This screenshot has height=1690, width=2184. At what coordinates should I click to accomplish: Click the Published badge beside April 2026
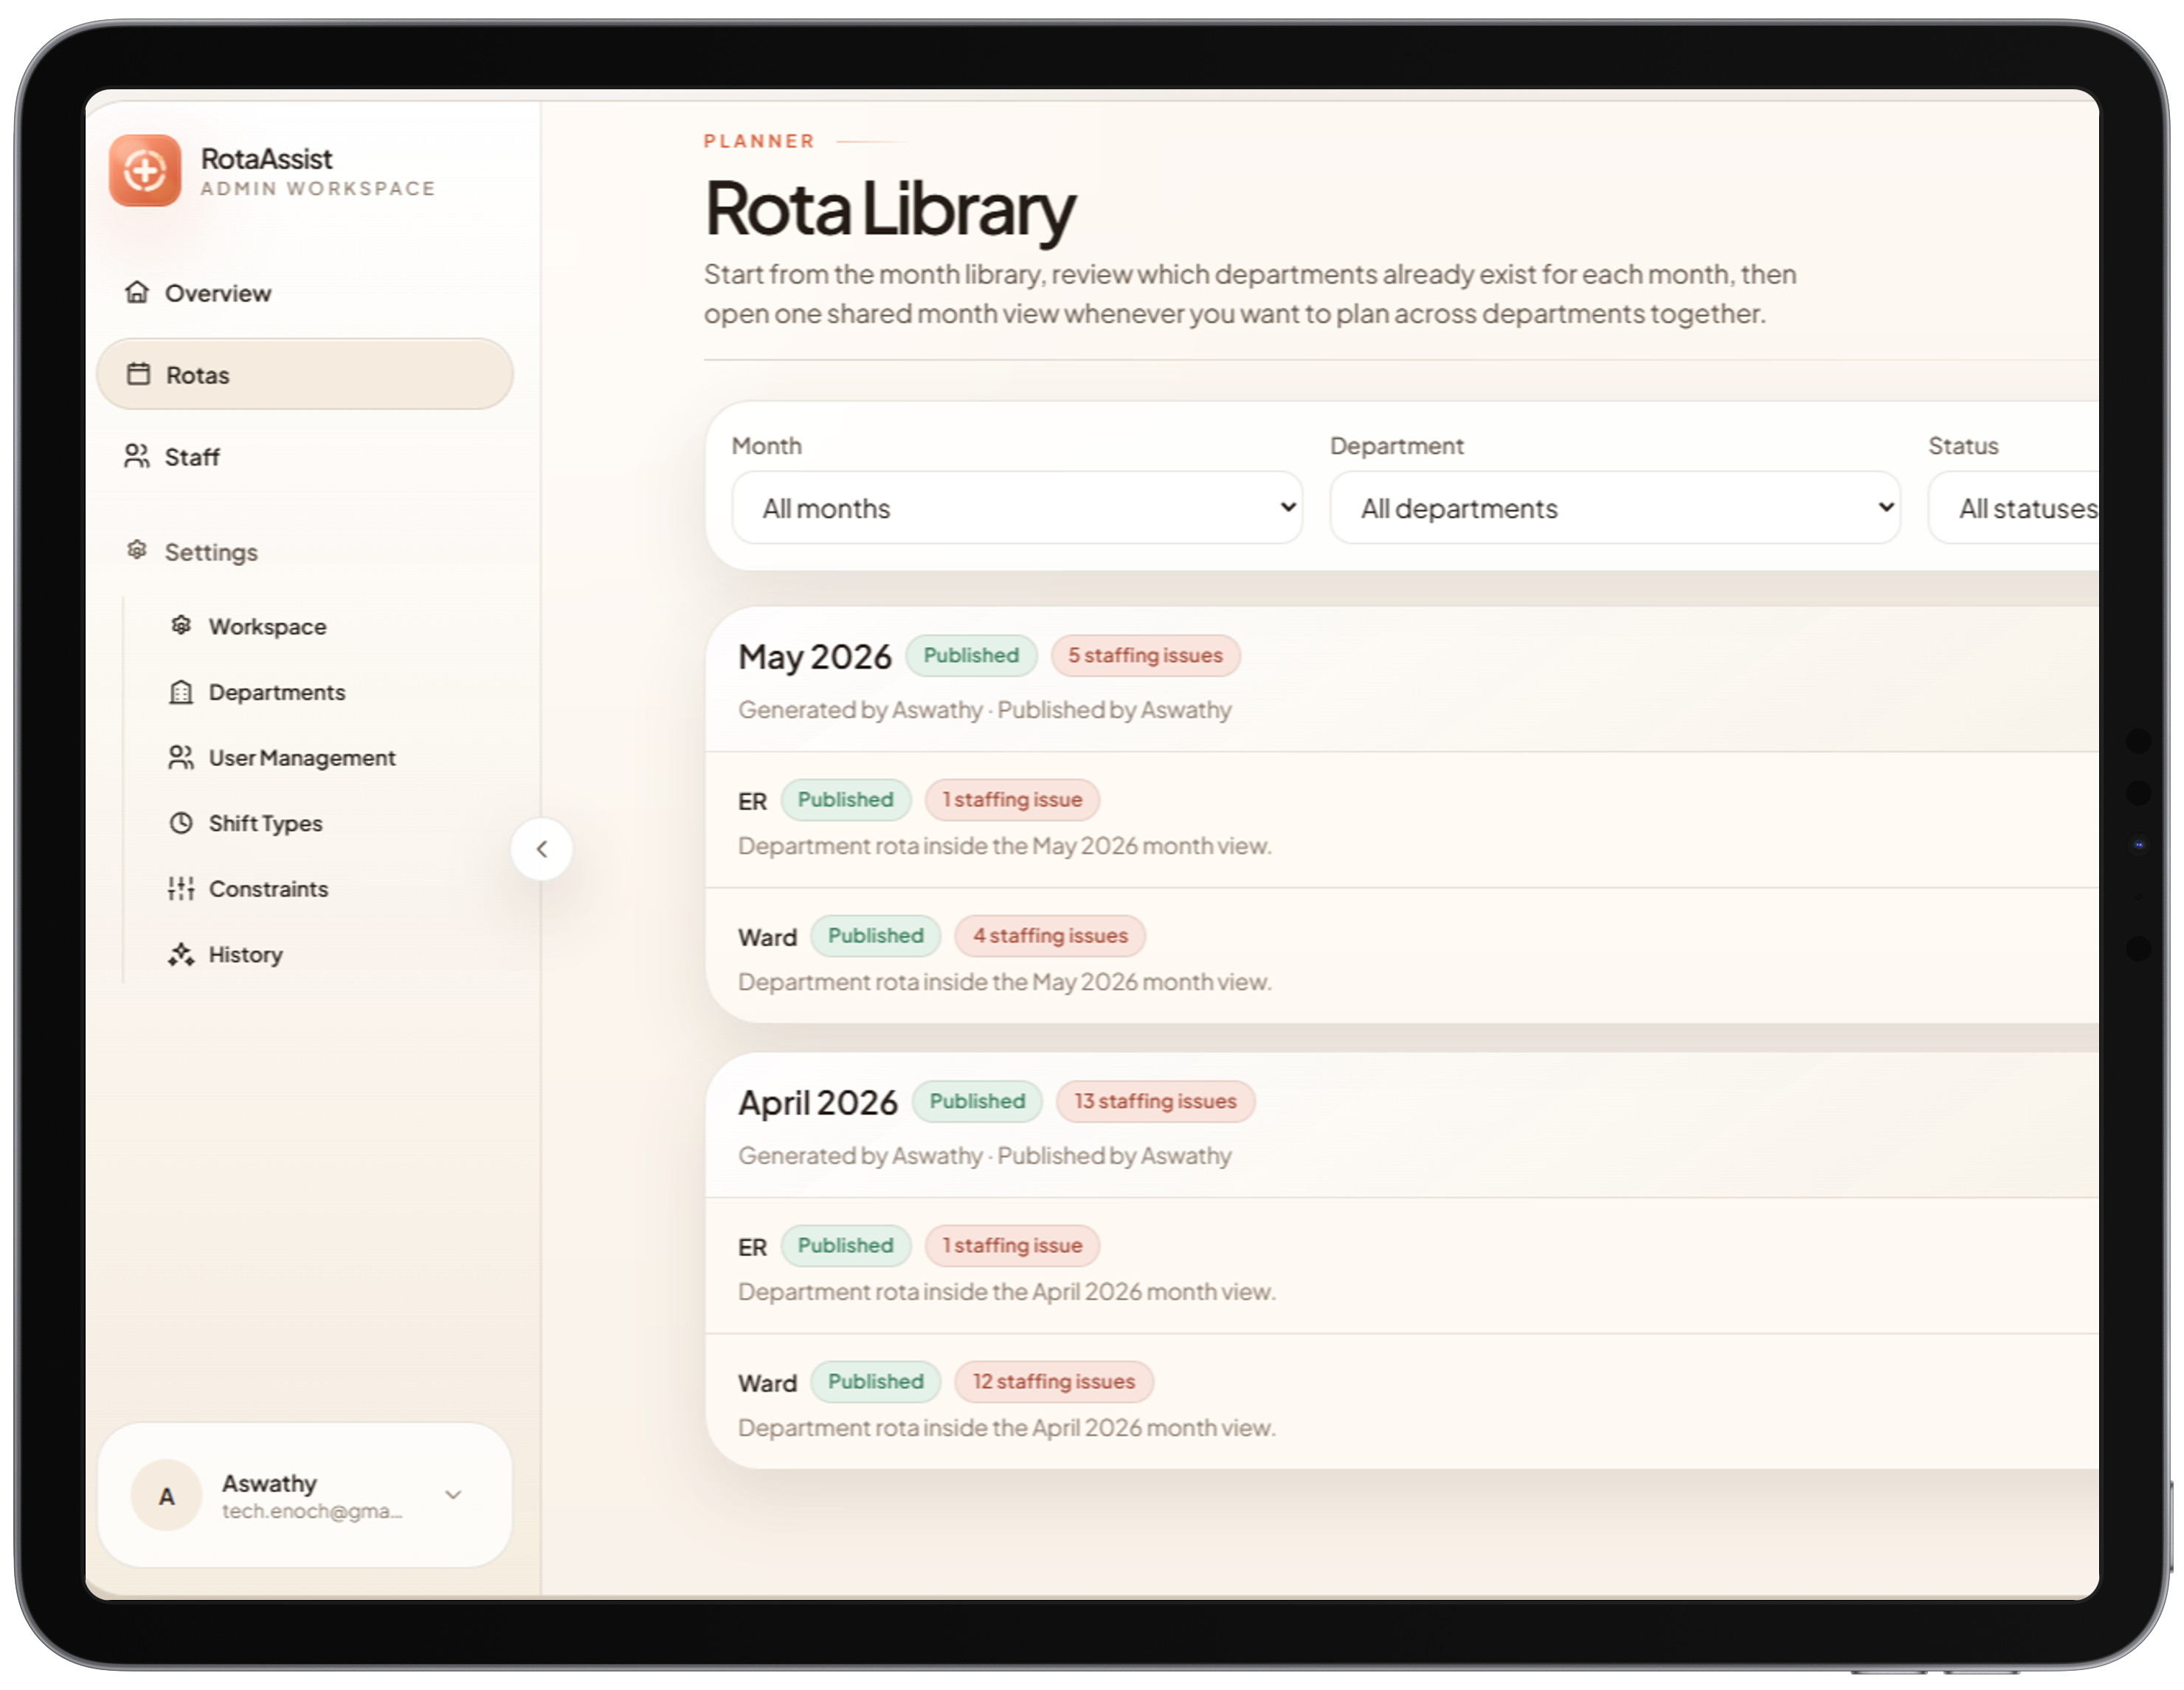coord(977,1102)
